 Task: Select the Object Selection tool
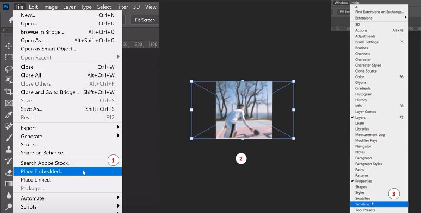click(9, 80)
